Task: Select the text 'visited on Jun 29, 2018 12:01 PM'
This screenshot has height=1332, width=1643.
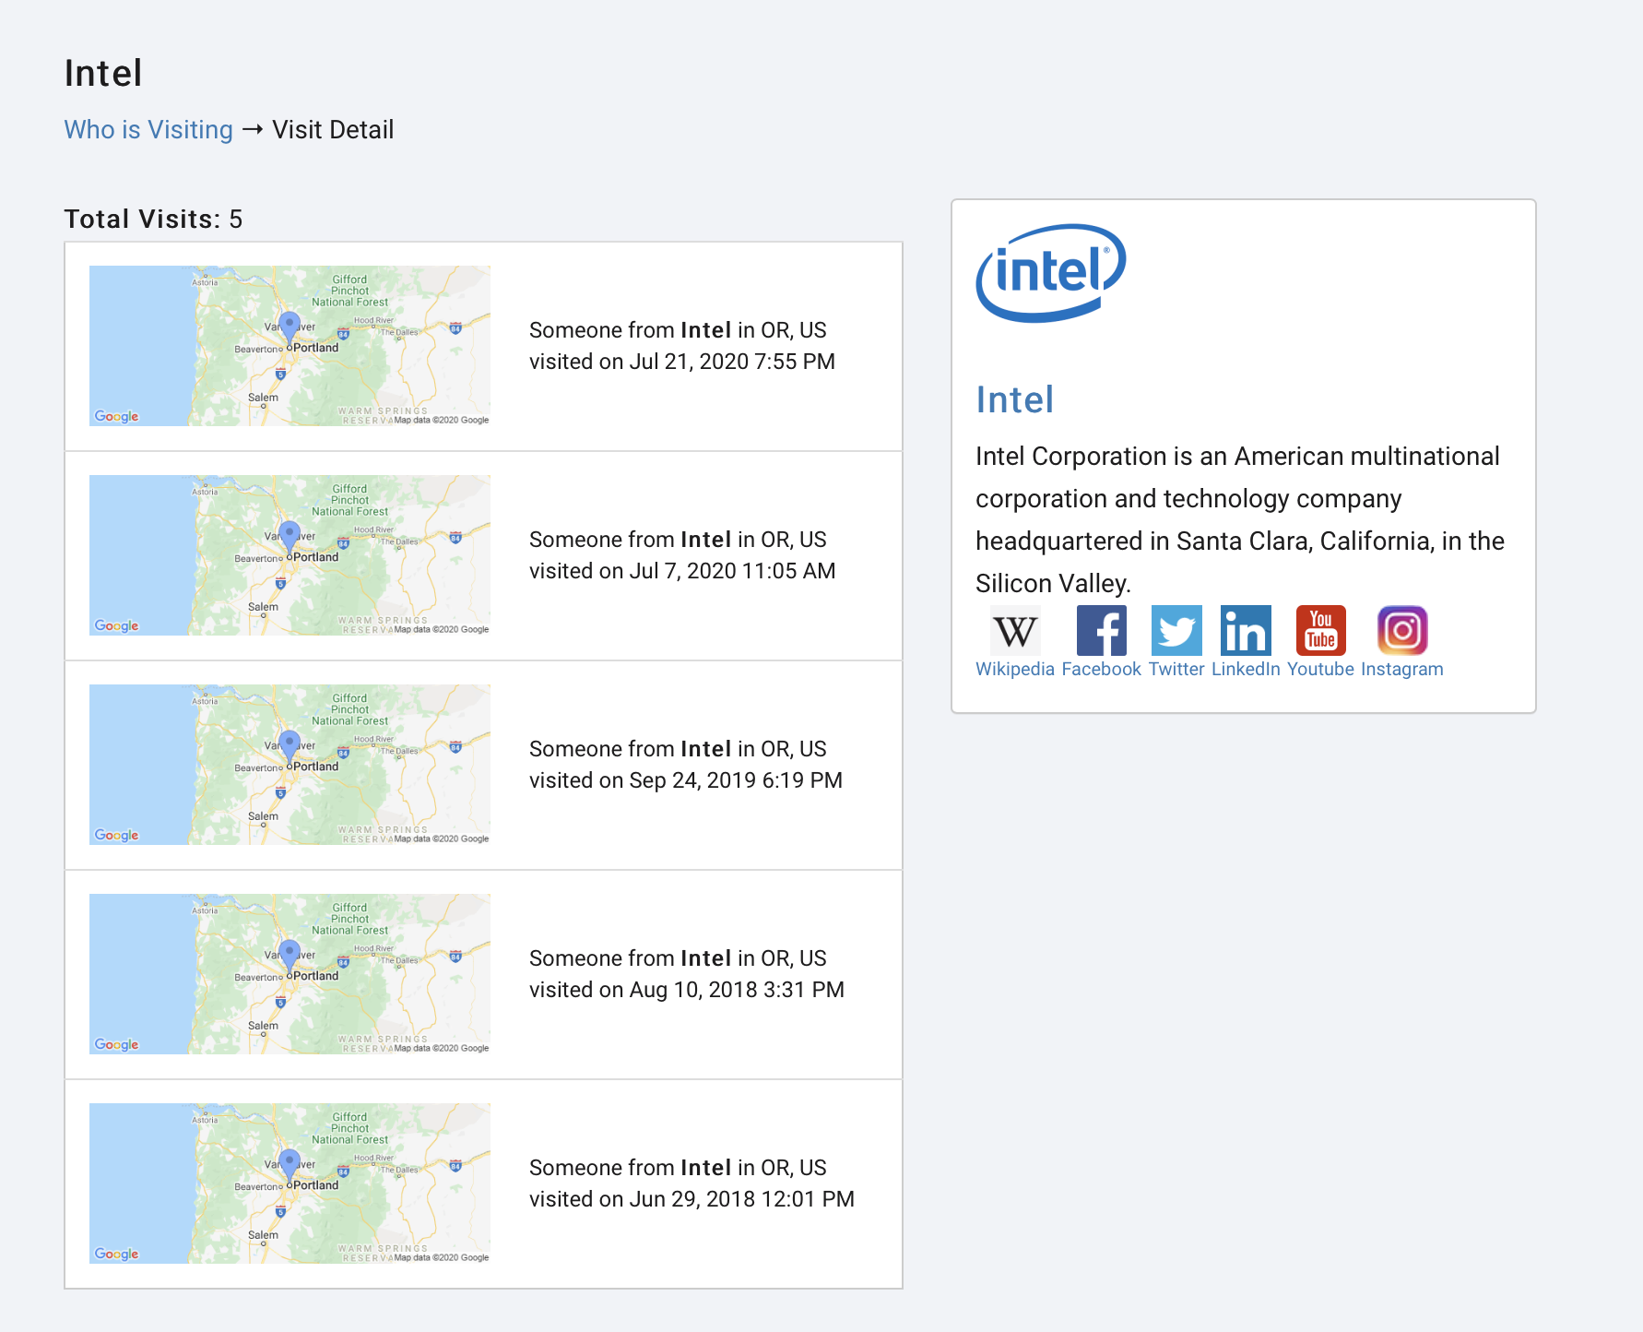Action: point(691,1199)
